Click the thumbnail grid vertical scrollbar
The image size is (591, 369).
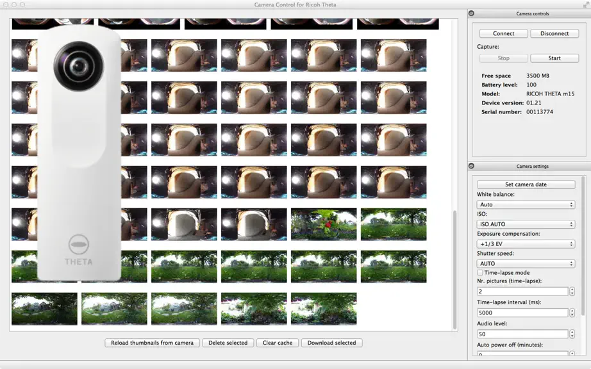[x=455, y=270]
